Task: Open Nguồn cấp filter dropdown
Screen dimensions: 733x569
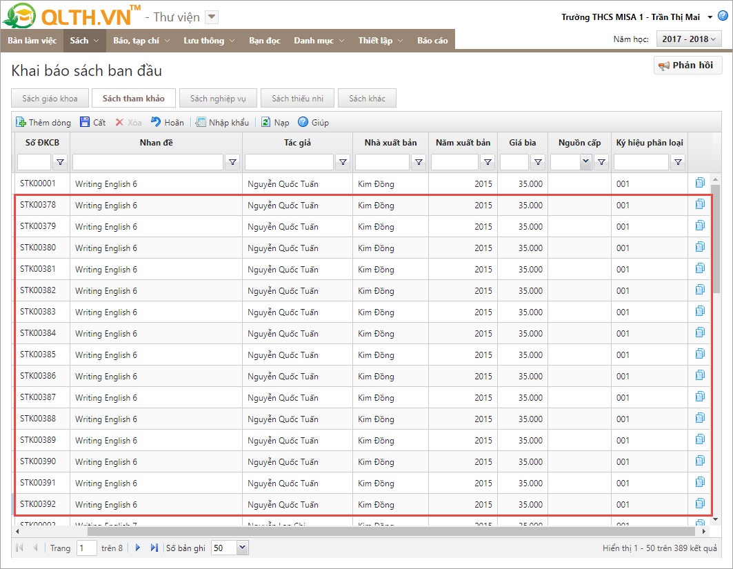Action: [585, 162]
